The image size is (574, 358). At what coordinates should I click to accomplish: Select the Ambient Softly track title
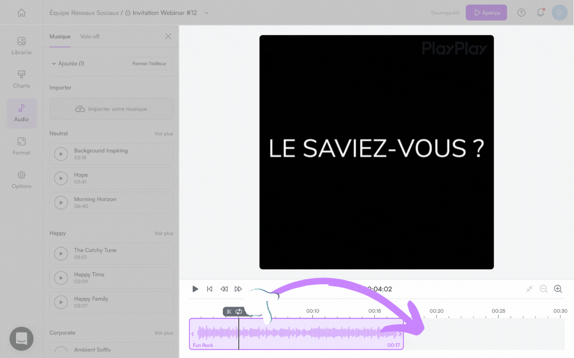[x=92, y=350]
